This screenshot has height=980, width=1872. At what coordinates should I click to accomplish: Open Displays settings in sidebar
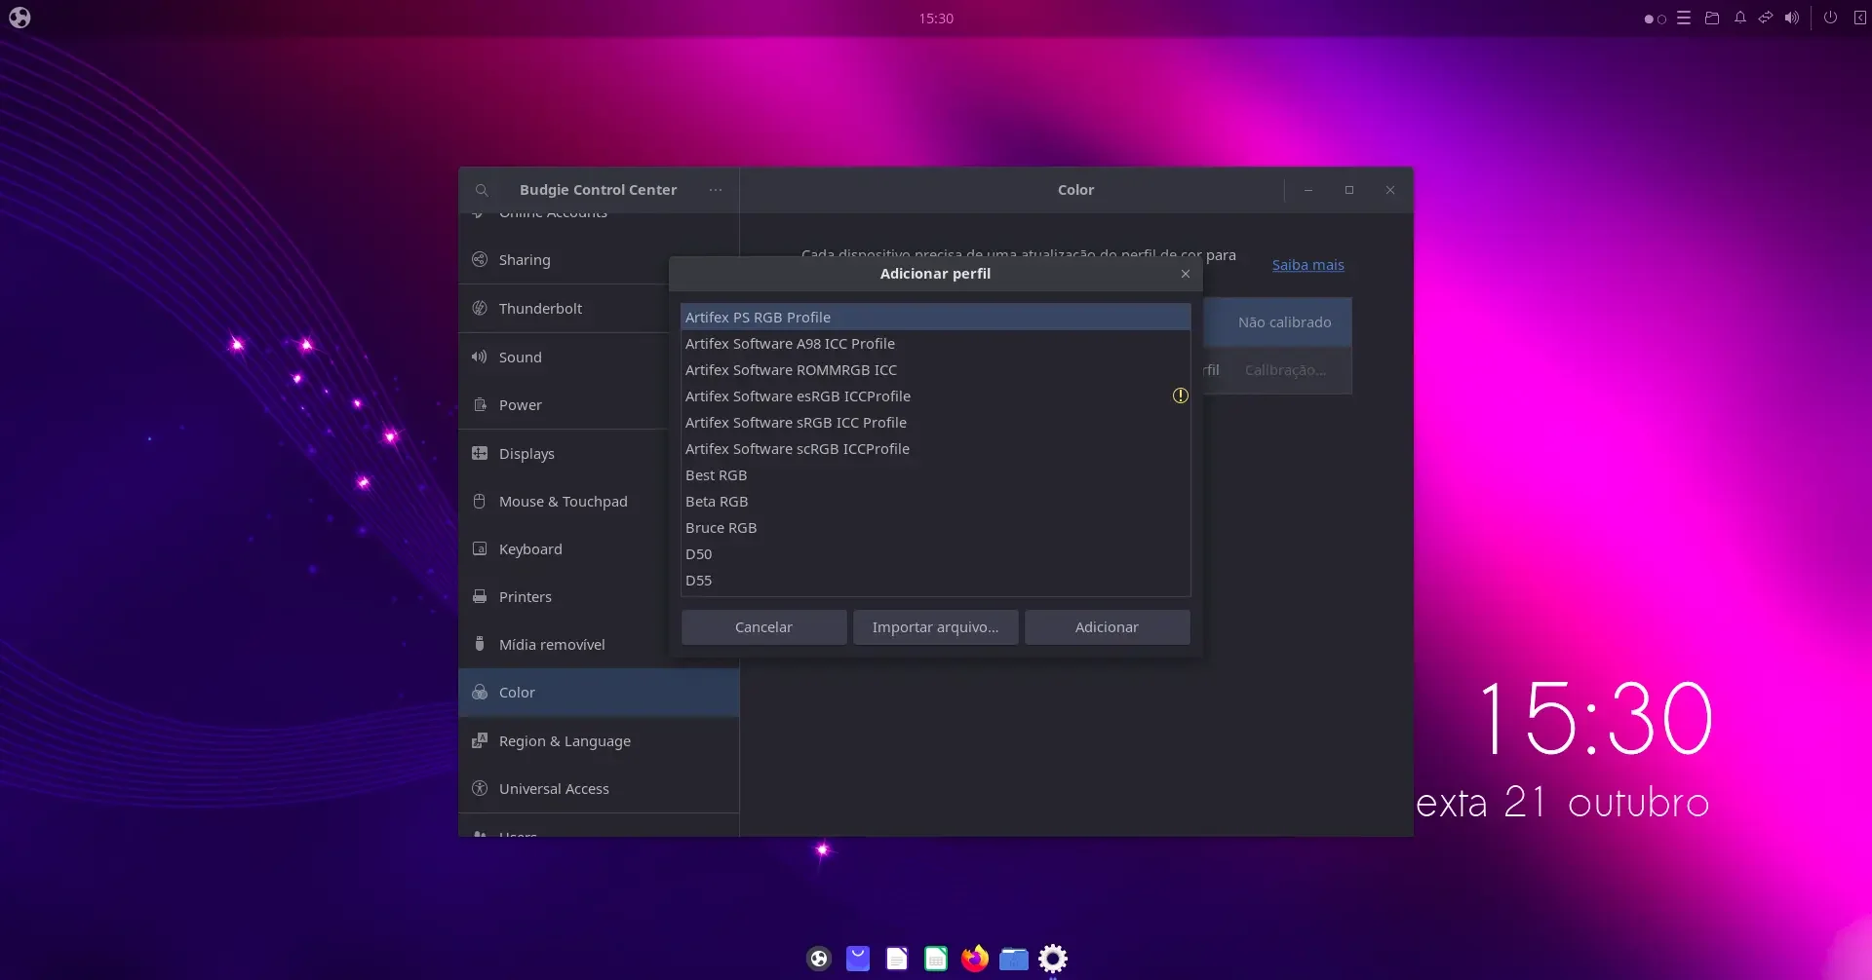(x=564, y=453)
